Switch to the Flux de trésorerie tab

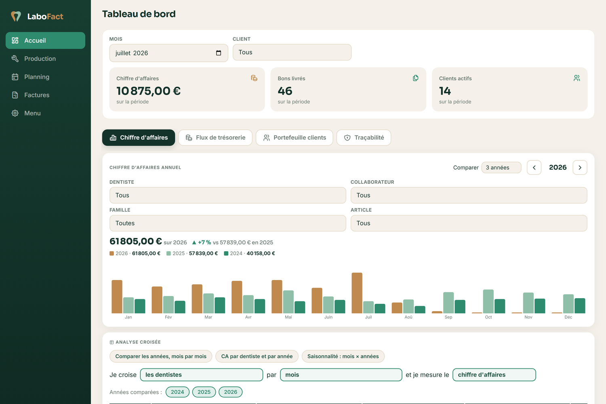pos(215,138)
